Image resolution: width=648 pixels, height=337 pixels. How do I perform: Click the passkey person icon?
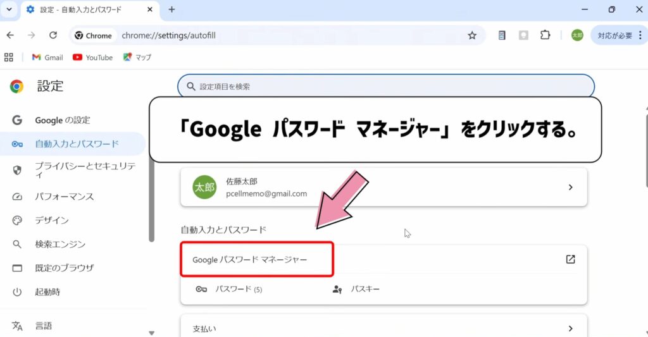coord(337,289)
